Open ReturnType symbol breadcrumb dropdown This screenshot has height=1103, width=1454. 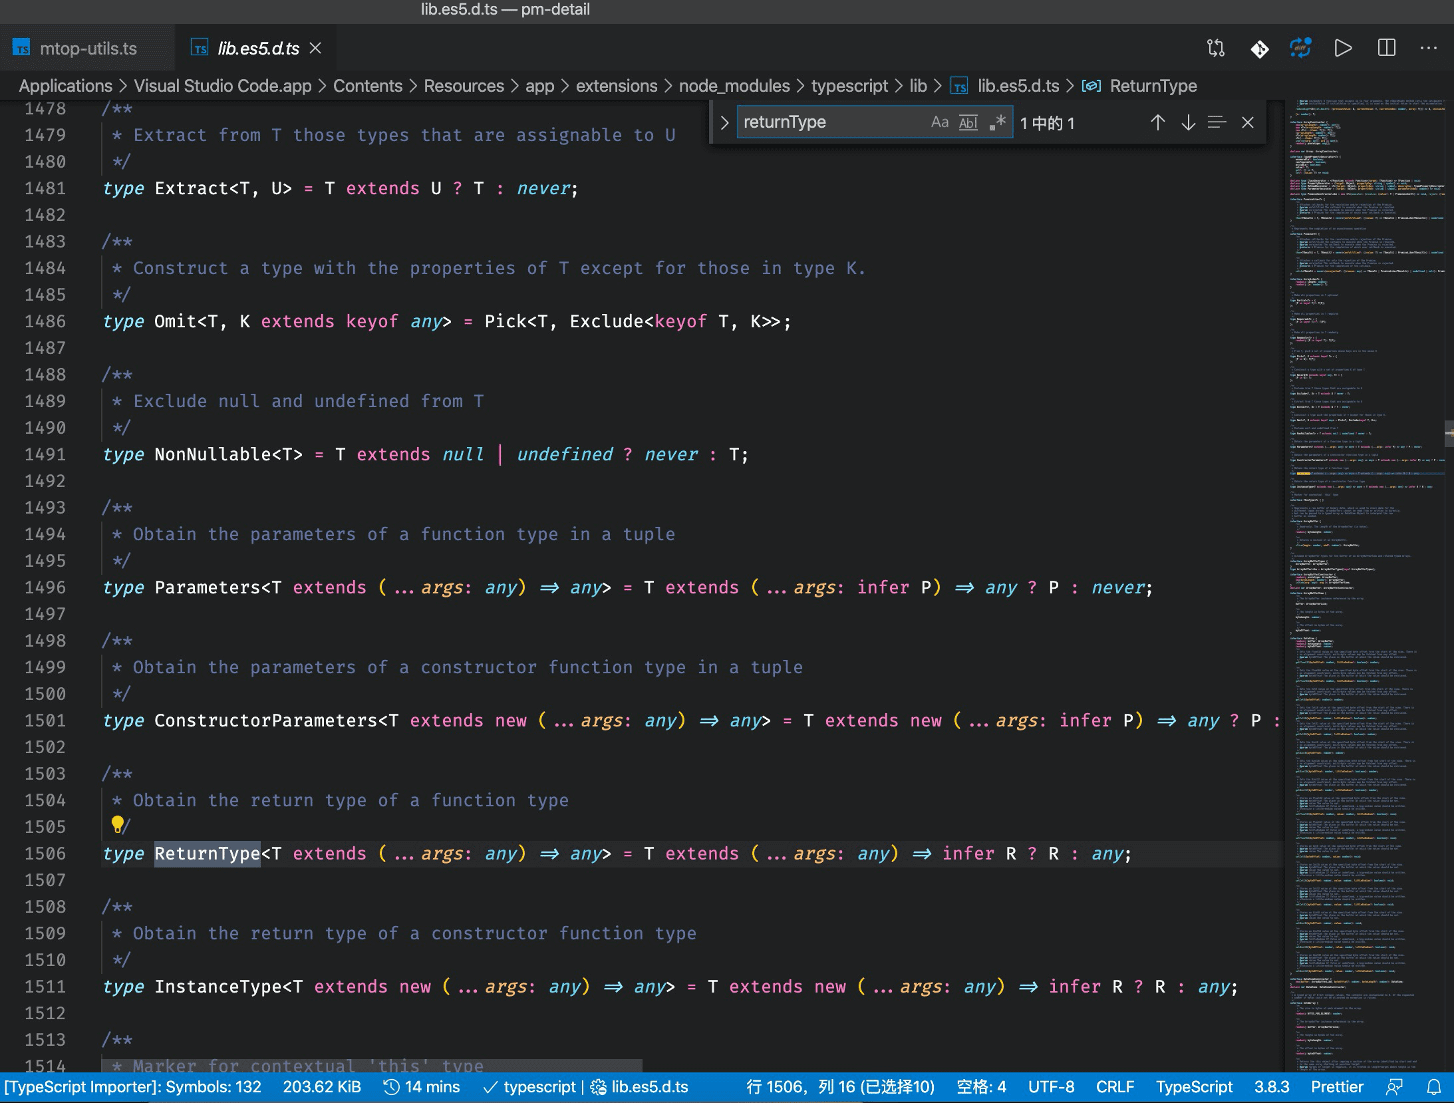[x=1153, y=86]
